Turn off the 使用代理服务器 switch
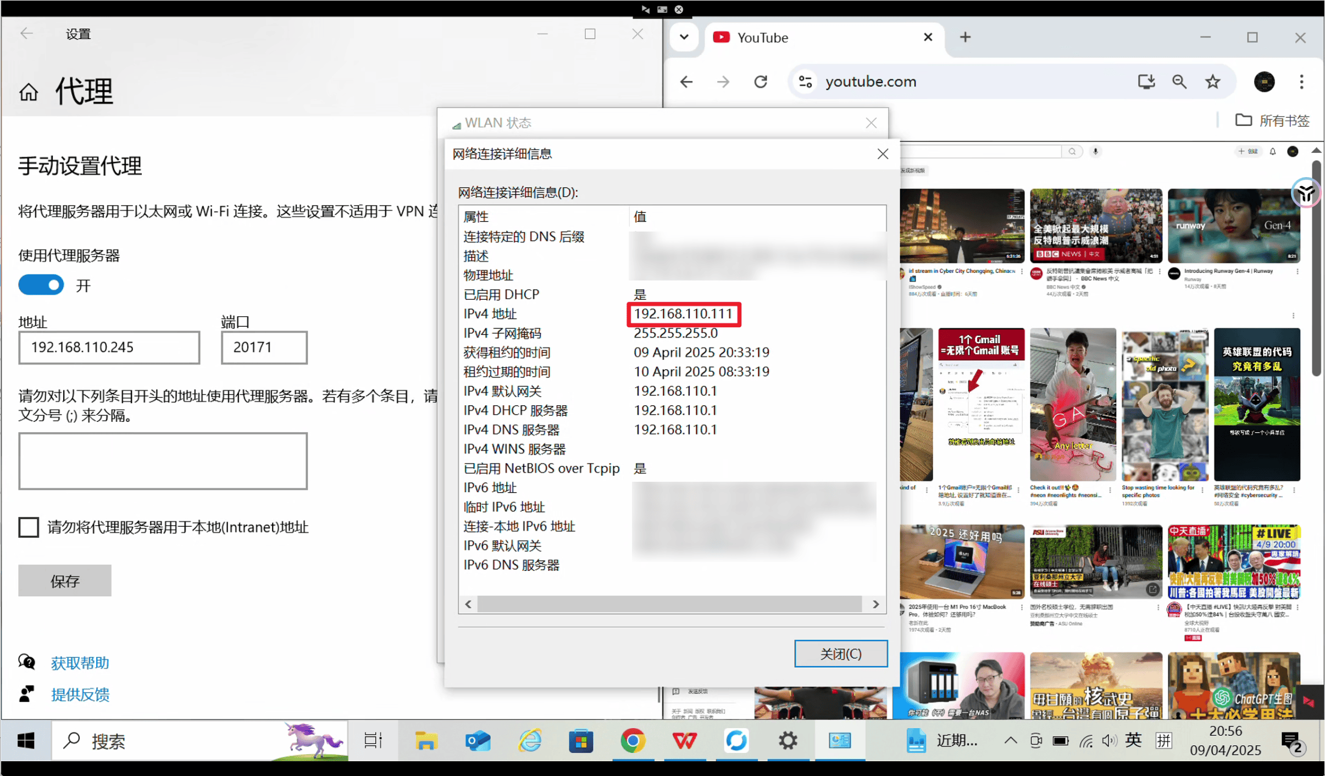The width and height of the screenshot is (1325, 776). click(41, 285)
